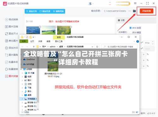Screen dimensions: 158x117
Task: Open 图片工具 tab in Explorer ribbon
Action: pos(59,41)
